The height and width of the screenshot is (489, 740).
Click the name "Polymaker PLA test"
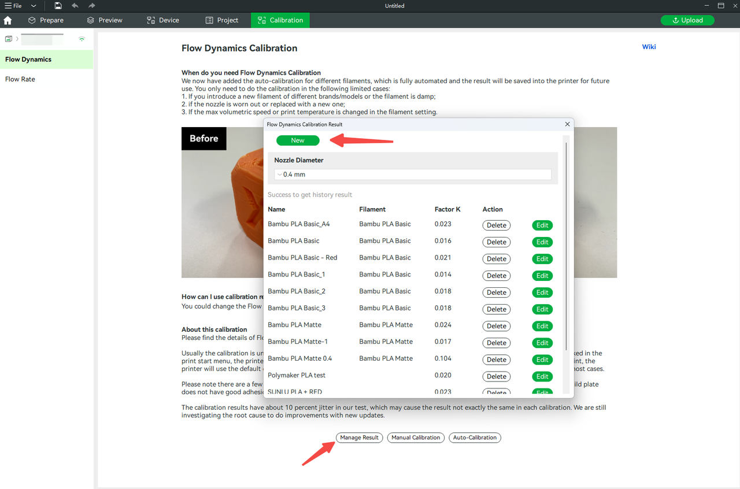pyautogui.click(x=297, y=375)
